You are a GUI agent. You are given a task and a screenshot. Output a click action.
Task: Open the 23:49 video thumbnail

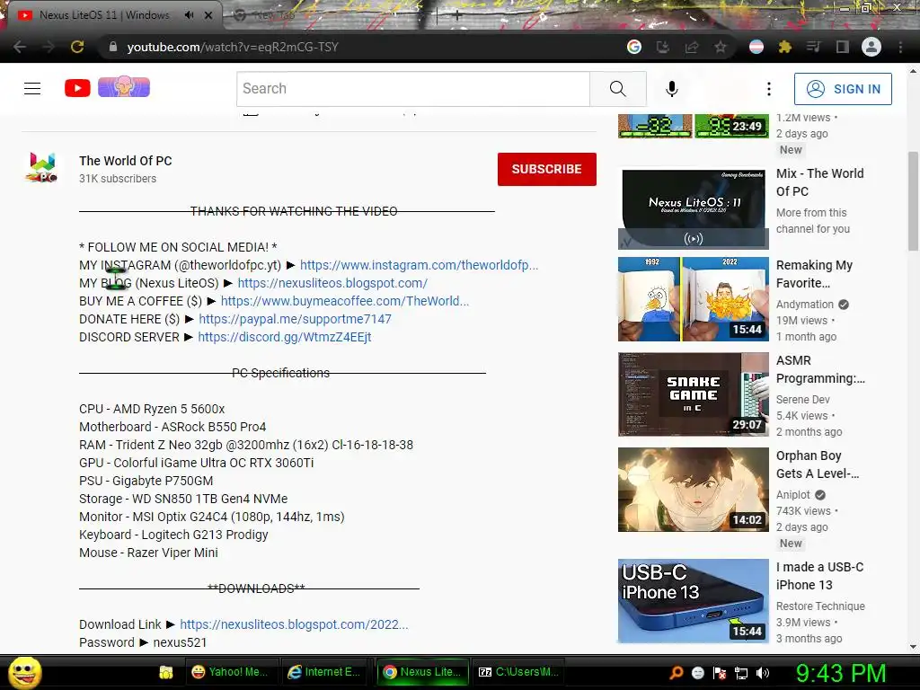694,126
